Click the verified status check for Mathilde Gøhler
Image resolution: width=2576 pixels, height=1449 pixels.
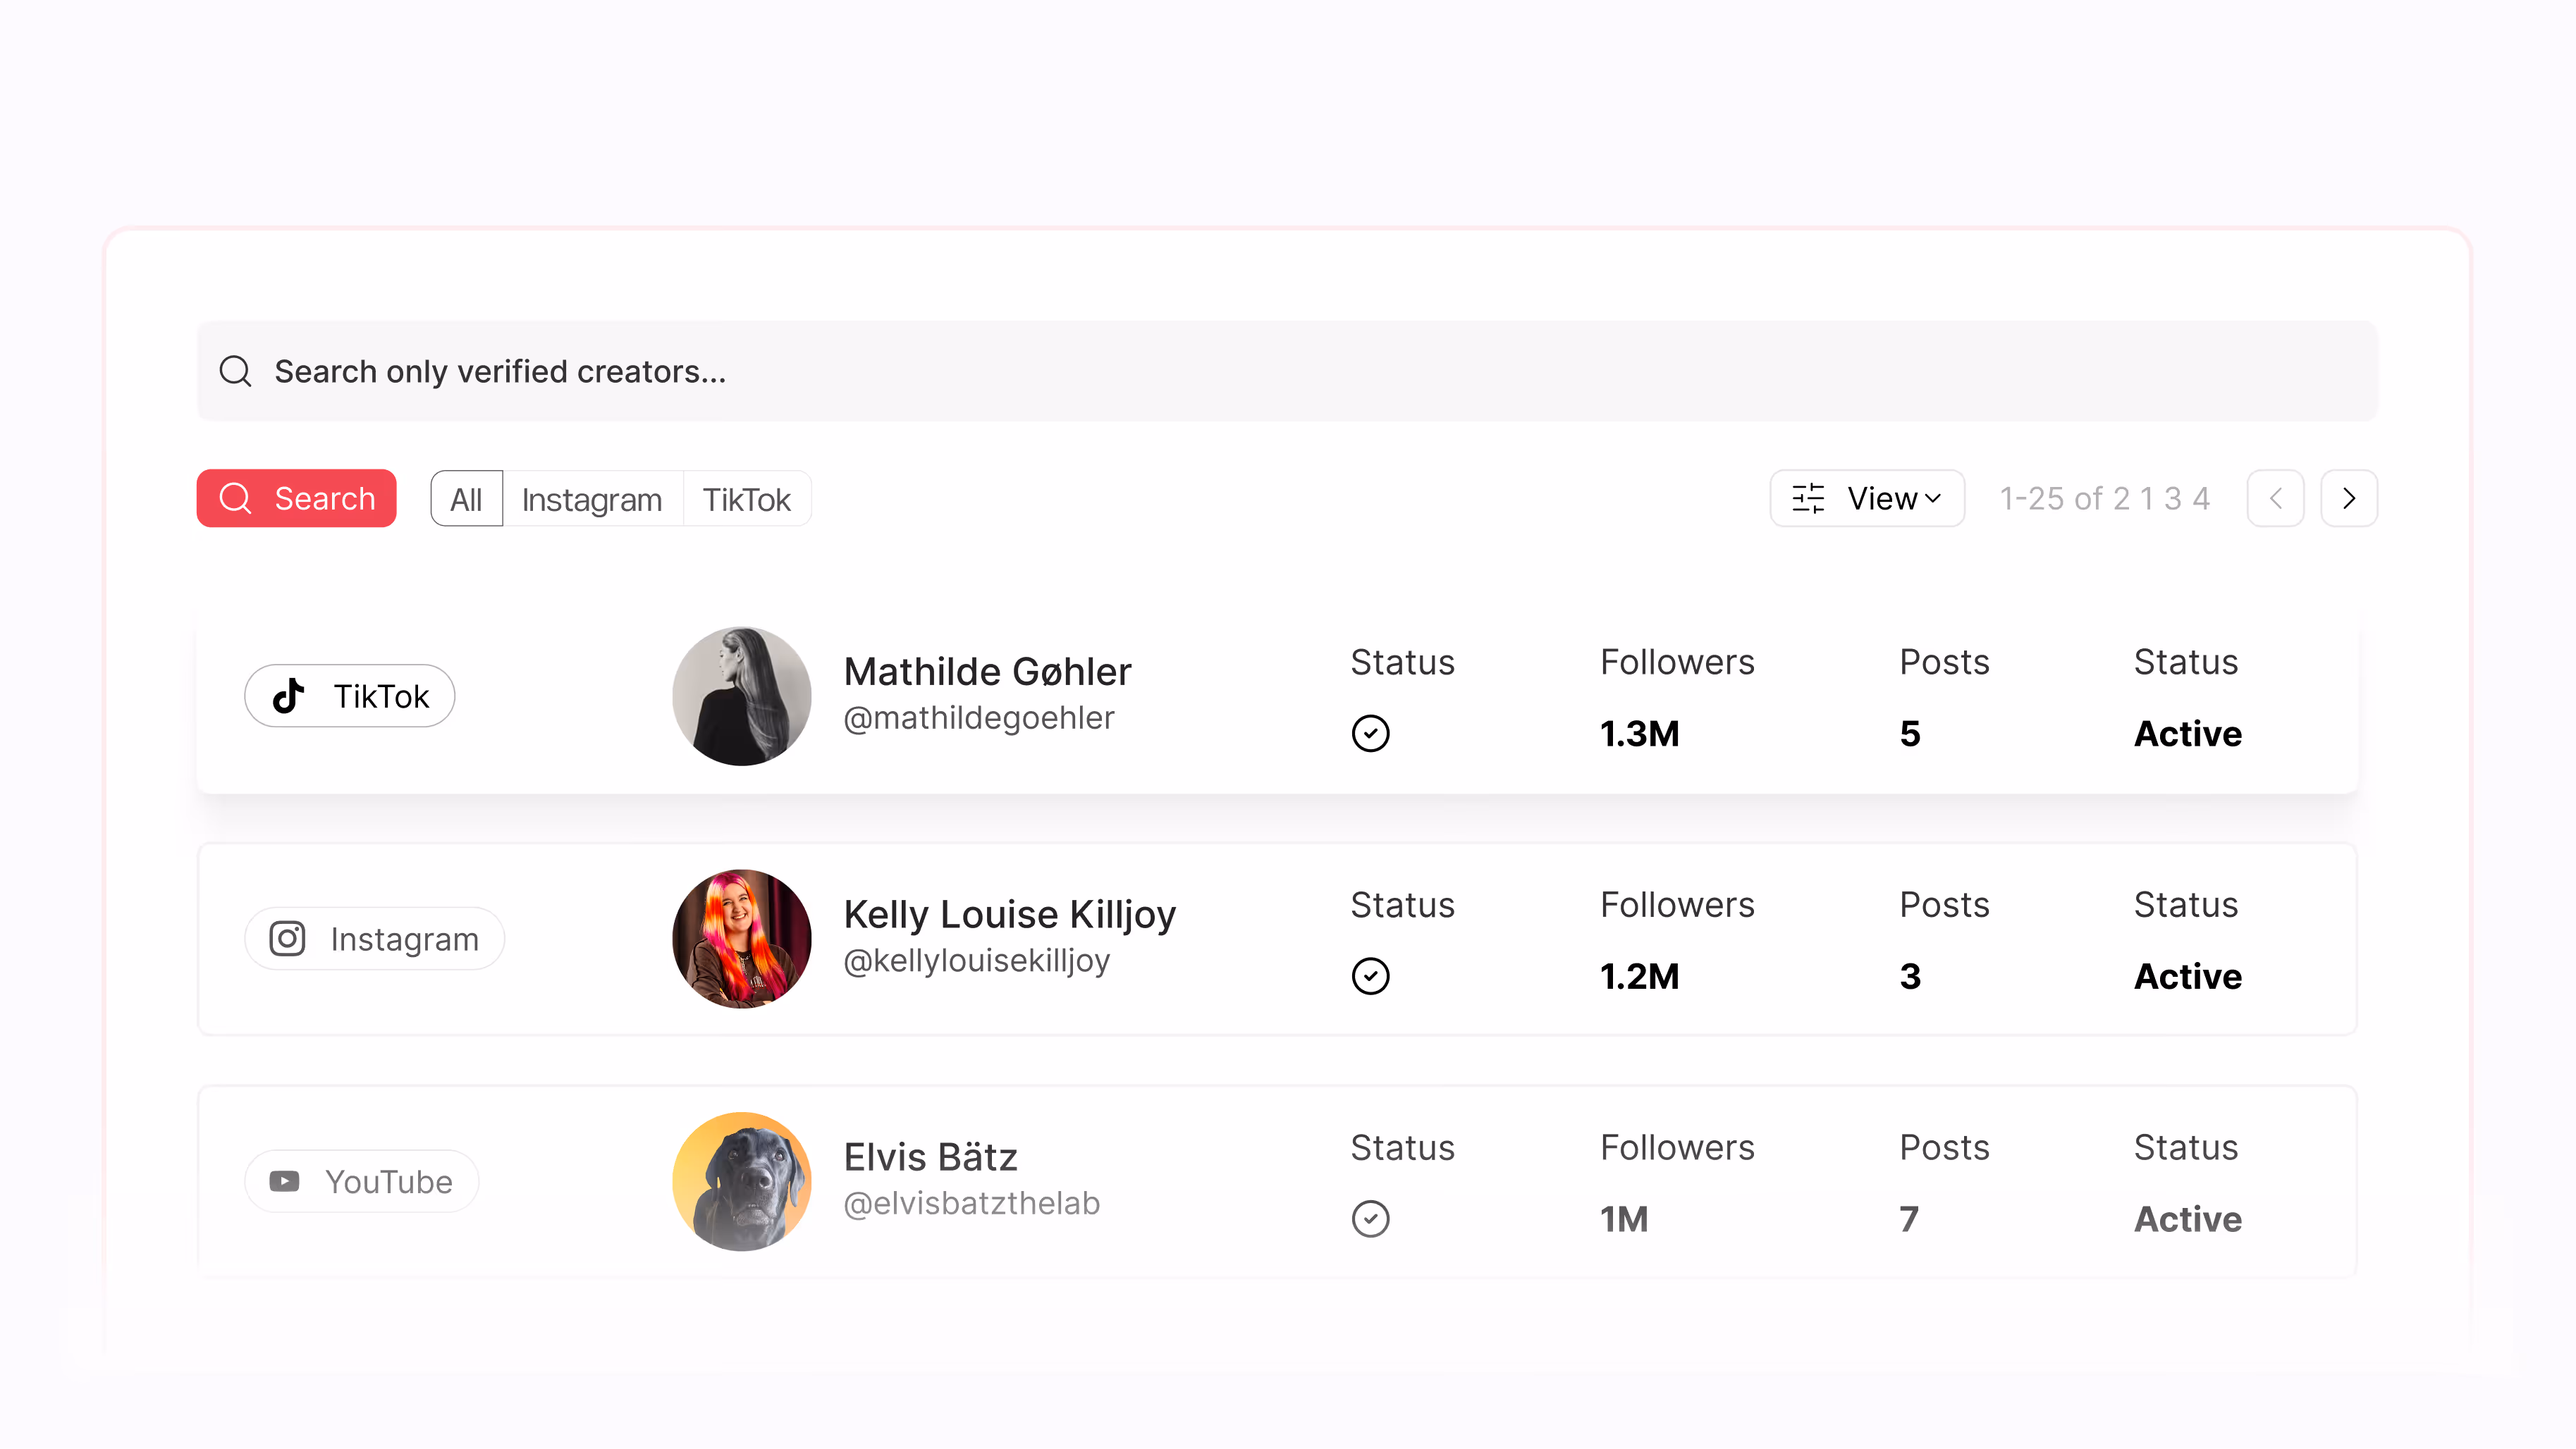click(1371, 733)
